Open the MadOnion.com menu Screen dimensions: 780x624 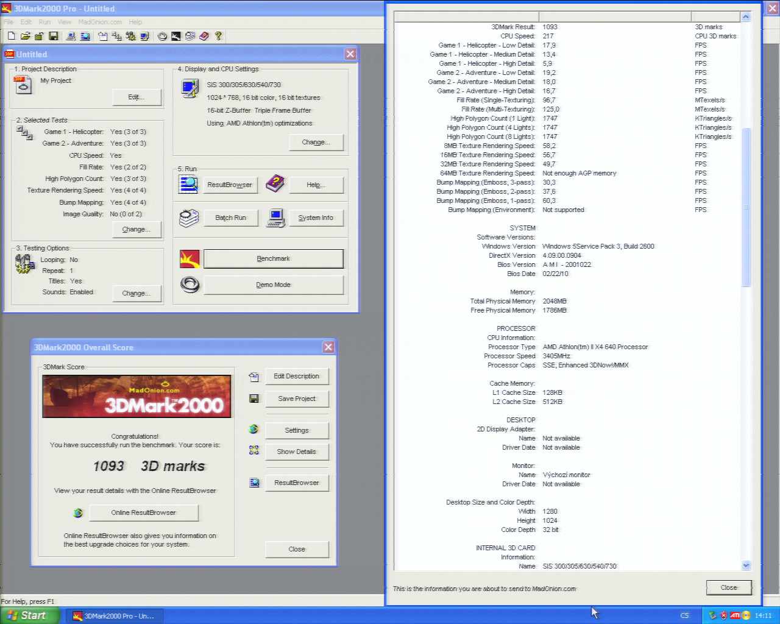point(100,22)
